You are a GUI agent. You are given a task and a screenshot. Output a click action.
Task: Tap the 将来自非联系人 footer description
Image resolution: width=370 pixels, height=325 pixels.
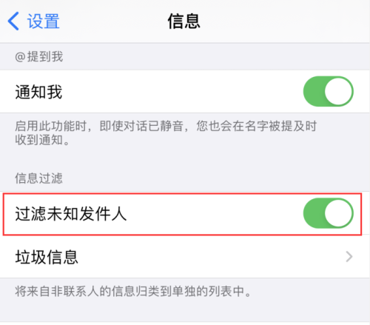tap(133, 291)
